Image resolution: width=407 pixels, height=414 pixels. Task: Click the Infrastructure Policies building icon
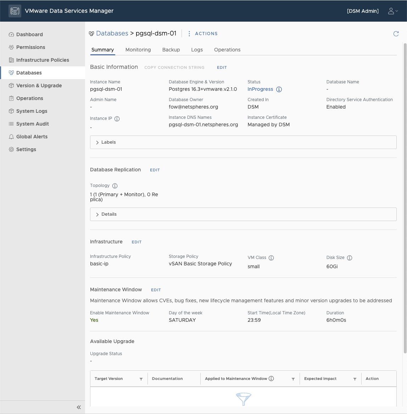(x=11, y=60)
